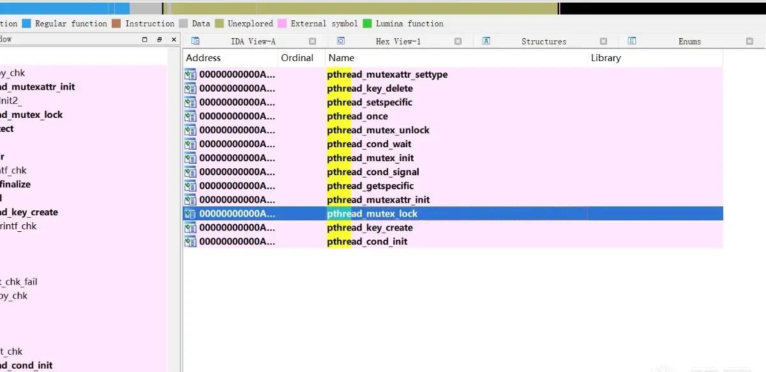Sort imports by Ordinal column
The height and width of the screenshot is (372, 766).
point(301,58)
